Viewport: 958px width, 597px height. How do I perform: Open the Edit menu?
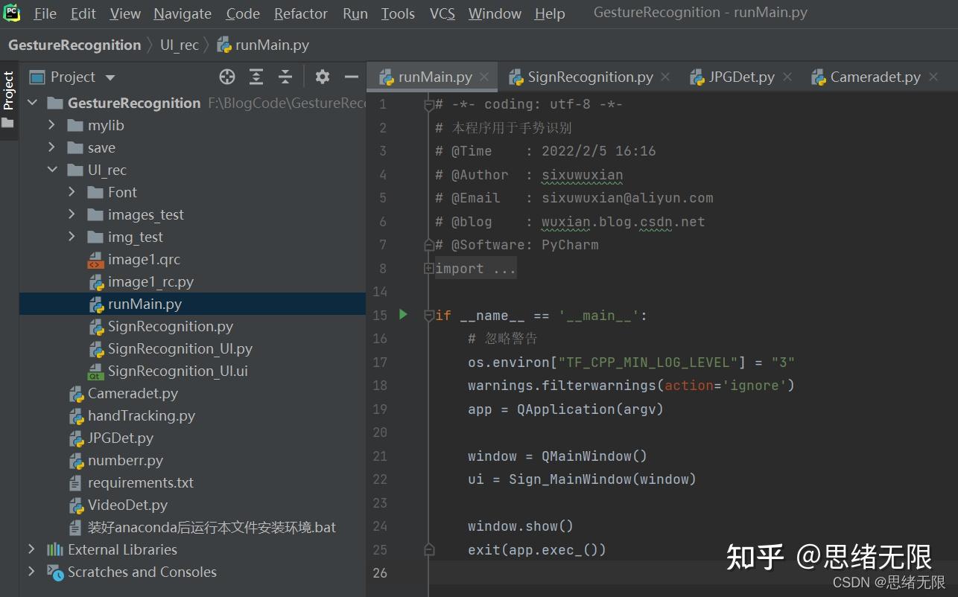point(83,13)
